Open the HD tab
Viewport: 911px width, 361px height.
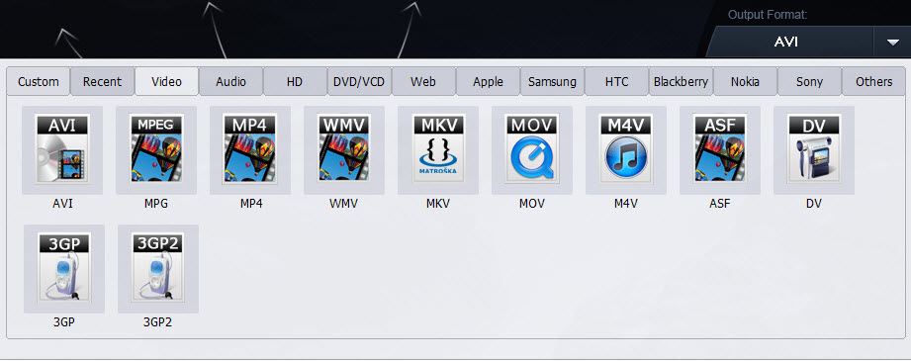[295, 81]
